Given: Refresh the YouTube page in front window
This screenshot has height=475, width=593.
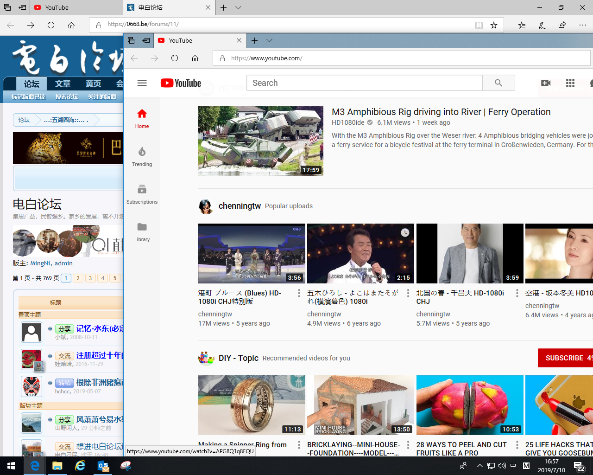Looking at the screenshot, I should tap(175, 58).
